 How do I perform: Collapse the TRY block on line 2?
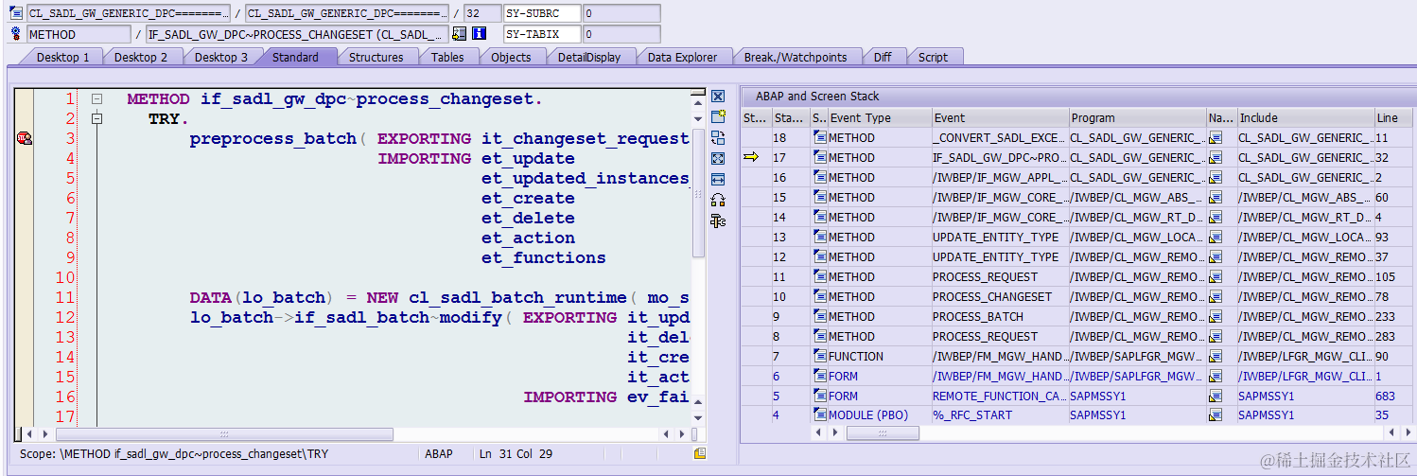point(96,119)
